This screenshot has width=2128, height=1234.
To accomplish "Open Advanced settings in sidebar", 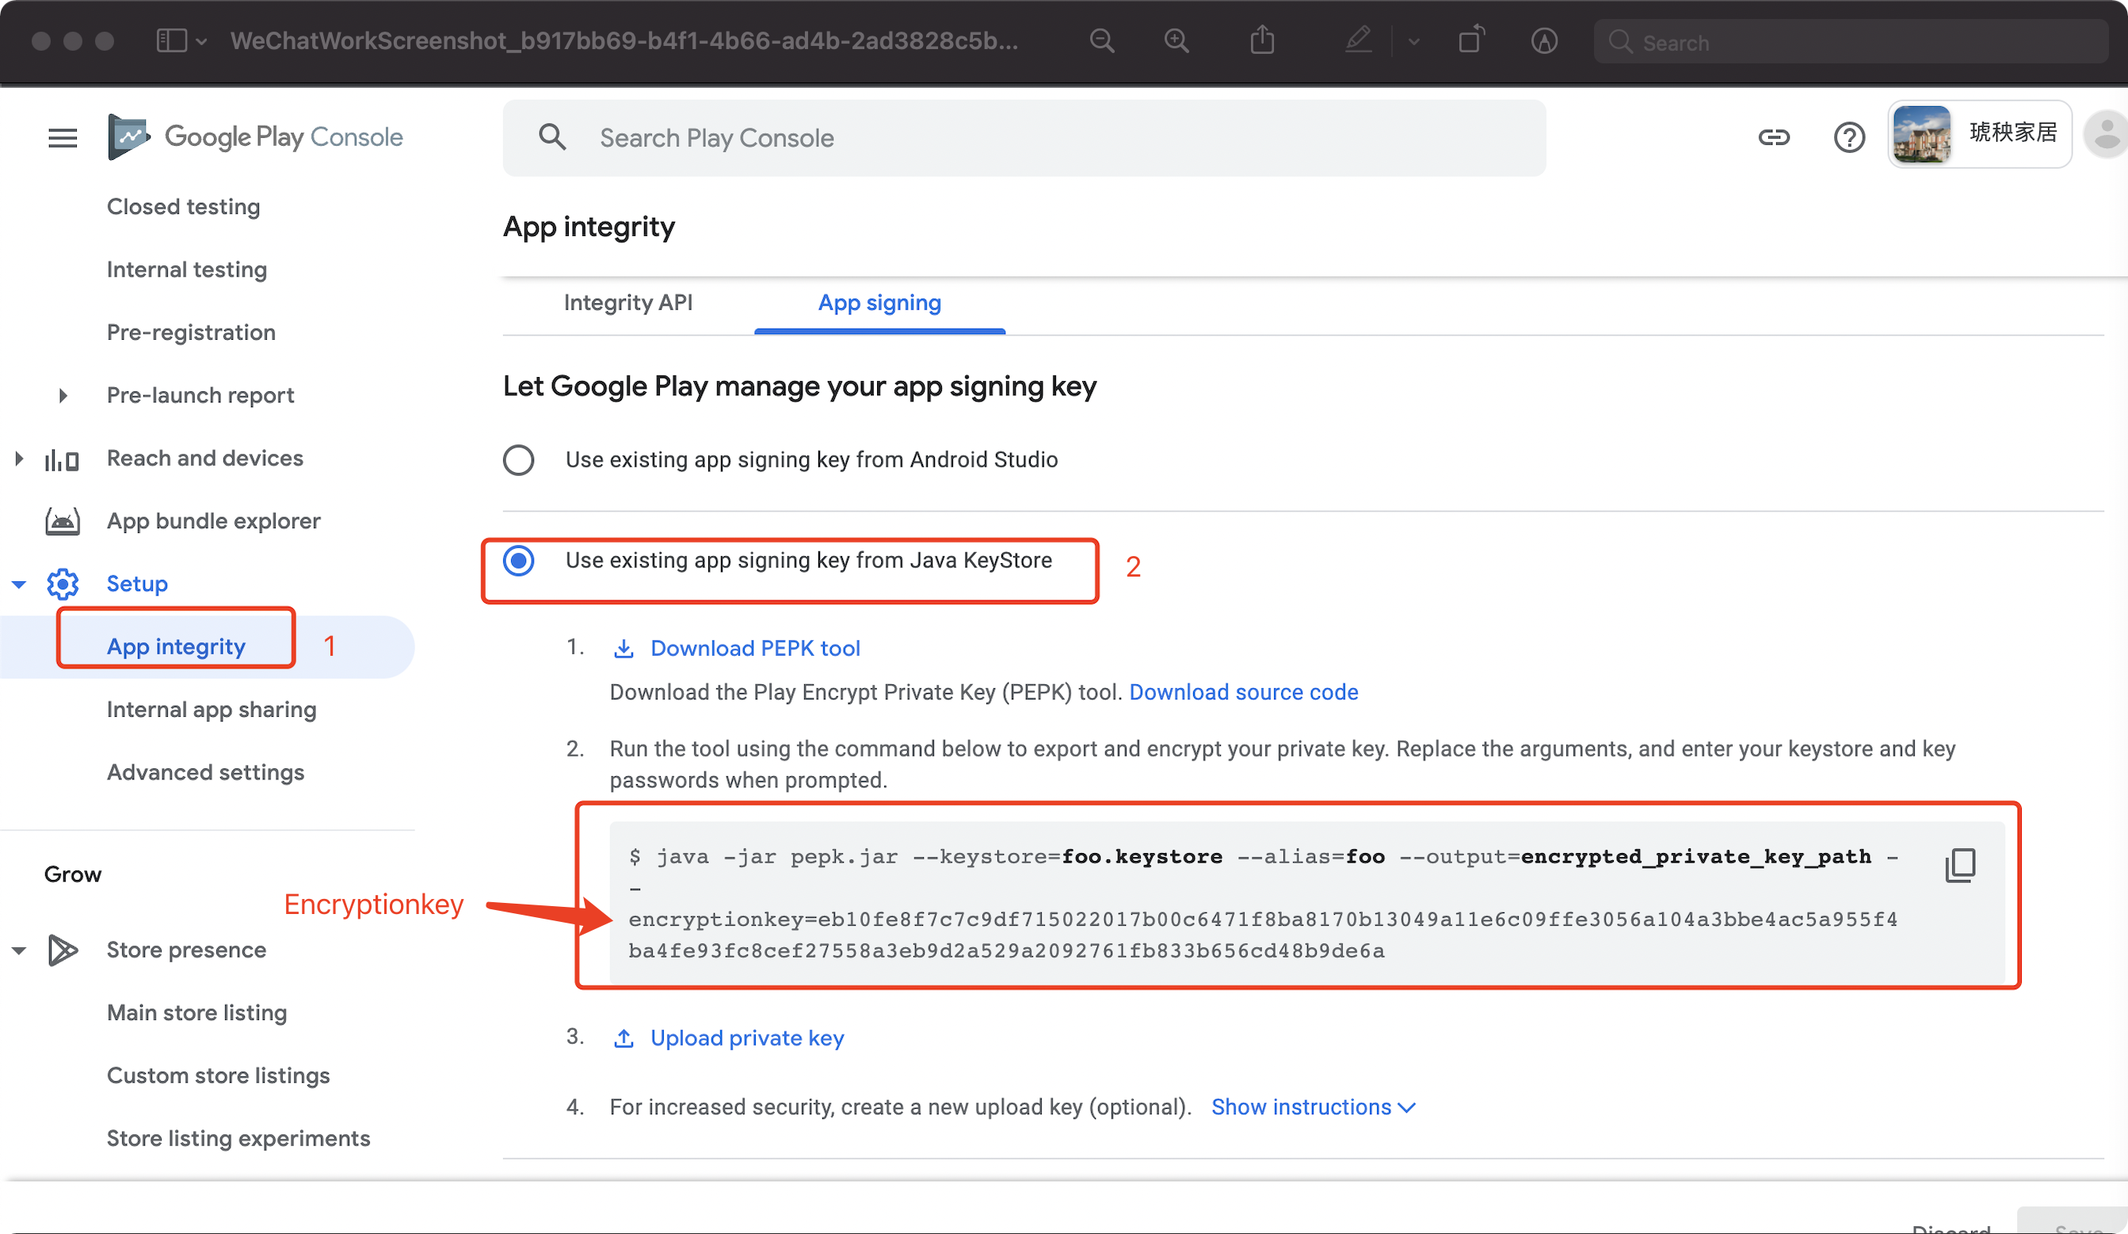I will (x=205, y=773).
